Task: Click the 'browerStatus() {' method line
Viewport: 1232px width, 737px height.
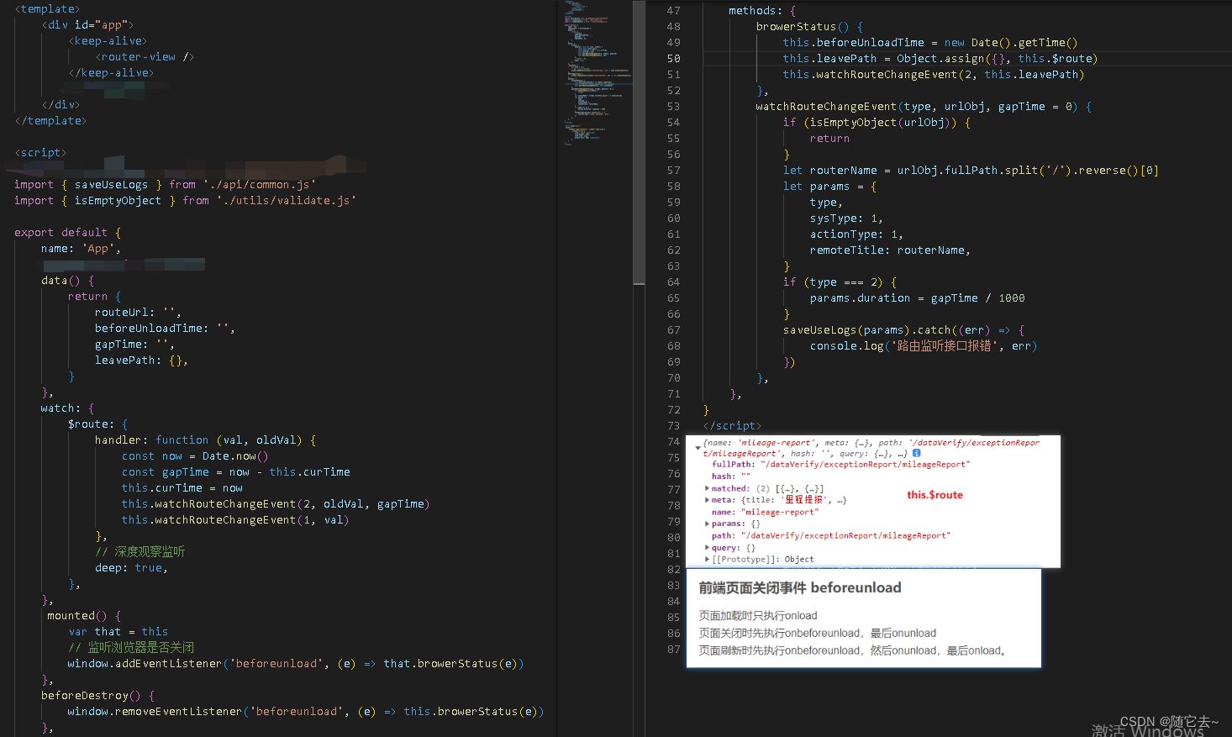Action: (x=810, y=27)
